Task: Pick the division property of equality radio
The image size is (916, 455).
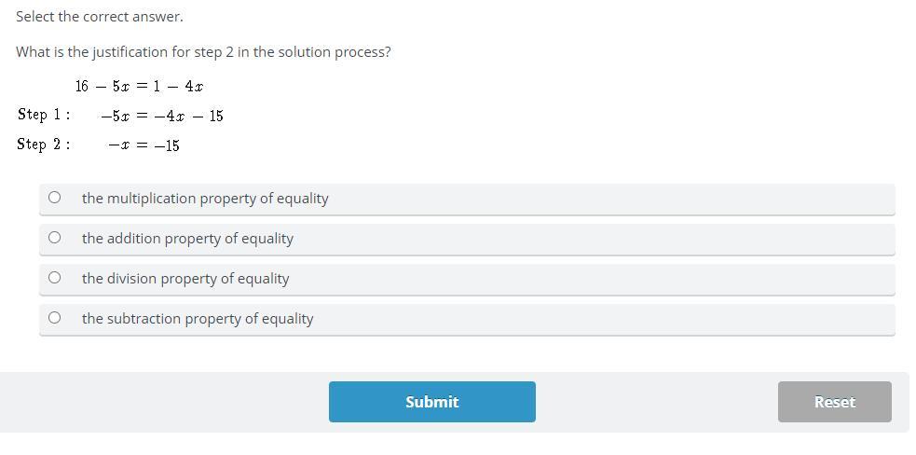Action: 54,278
